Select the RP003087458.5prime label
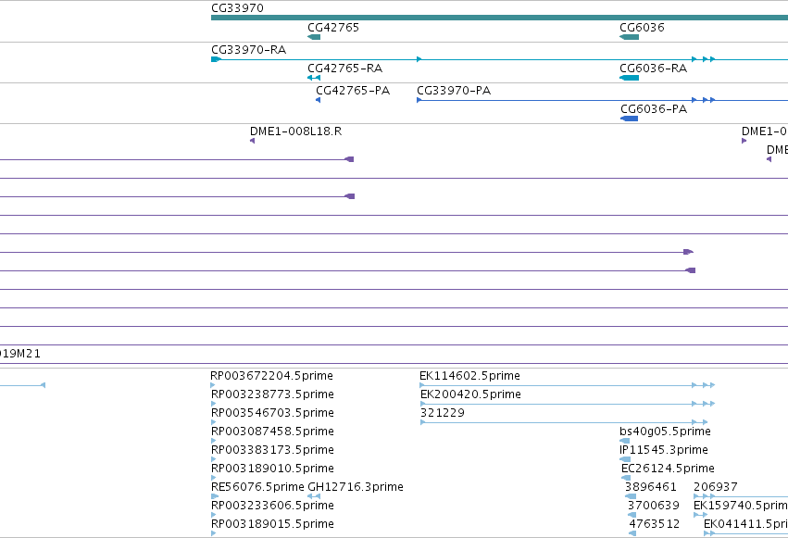788x538 pixels. pyautogui.click(x=272, y=432)
